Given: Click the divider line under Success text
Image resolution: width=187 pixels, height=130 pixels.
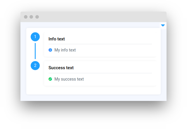Looking at the screenshot, I should click(x=100, y=73).
